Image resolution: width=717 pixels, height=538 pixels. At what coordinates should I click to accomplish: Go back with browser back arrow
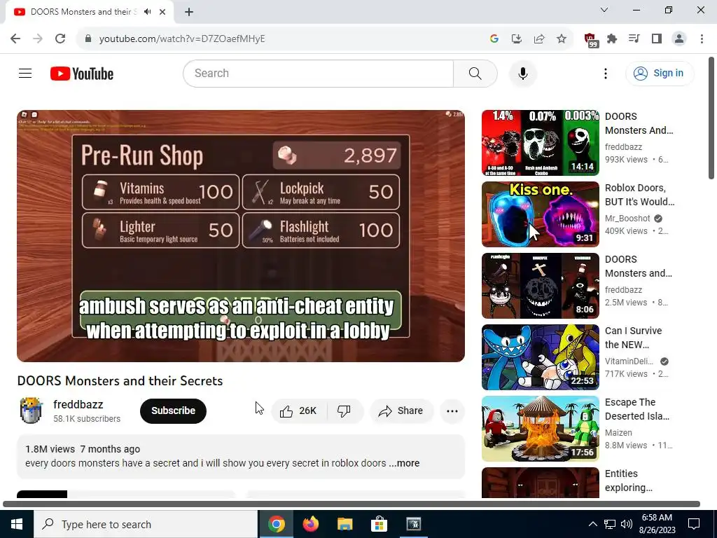(x=15, y=39)
